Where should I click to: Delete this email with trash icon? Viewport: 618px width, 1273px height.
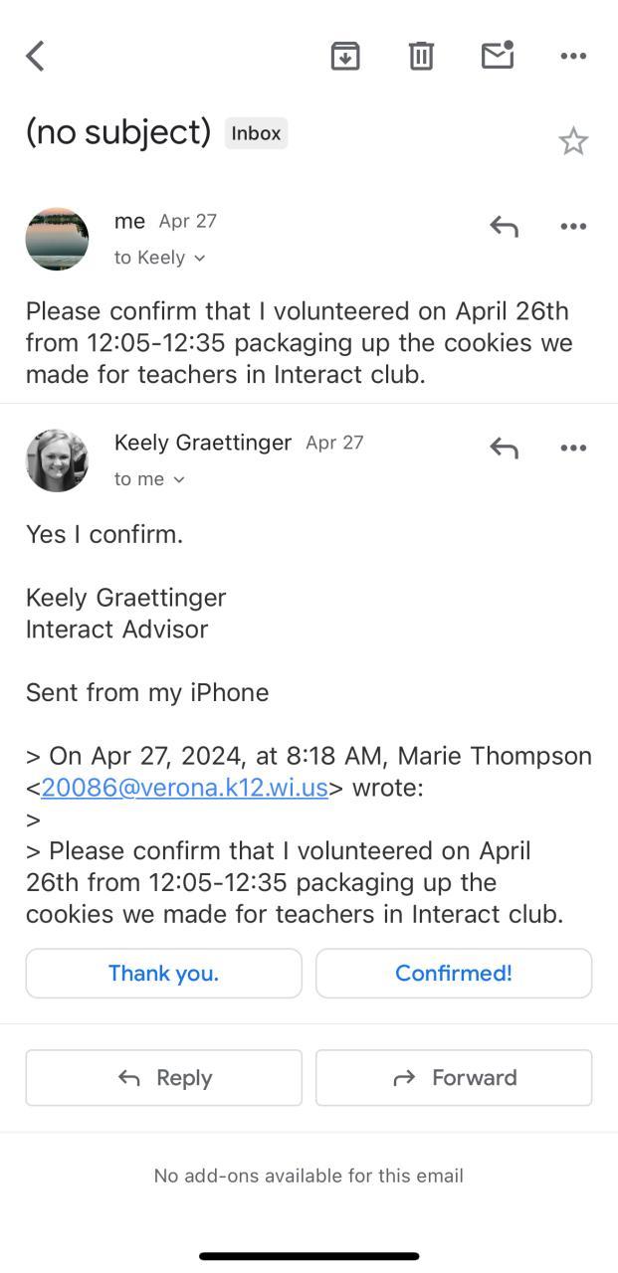coord(421,56)
